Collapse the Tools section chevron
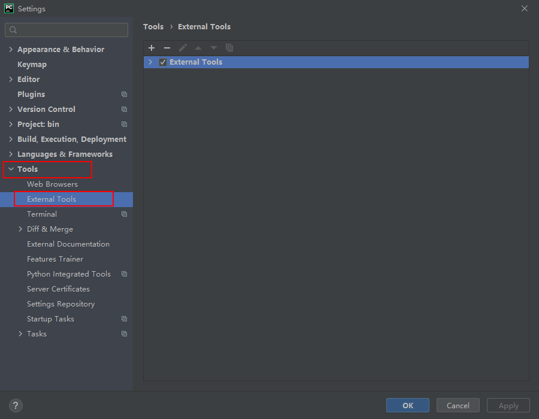Screen dimensions: 539x419 click(x=11, y=169)
